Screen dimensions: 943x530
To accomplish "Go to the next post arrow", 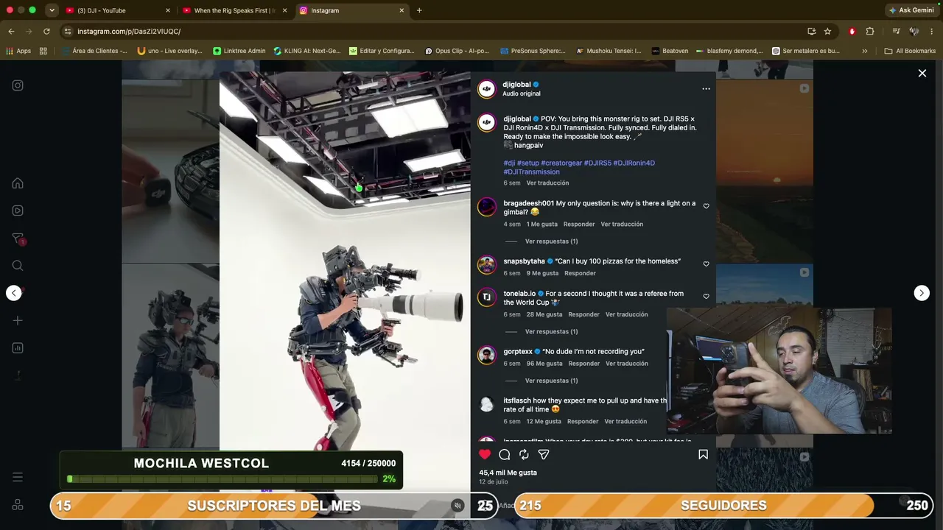I will click(922, 293).
